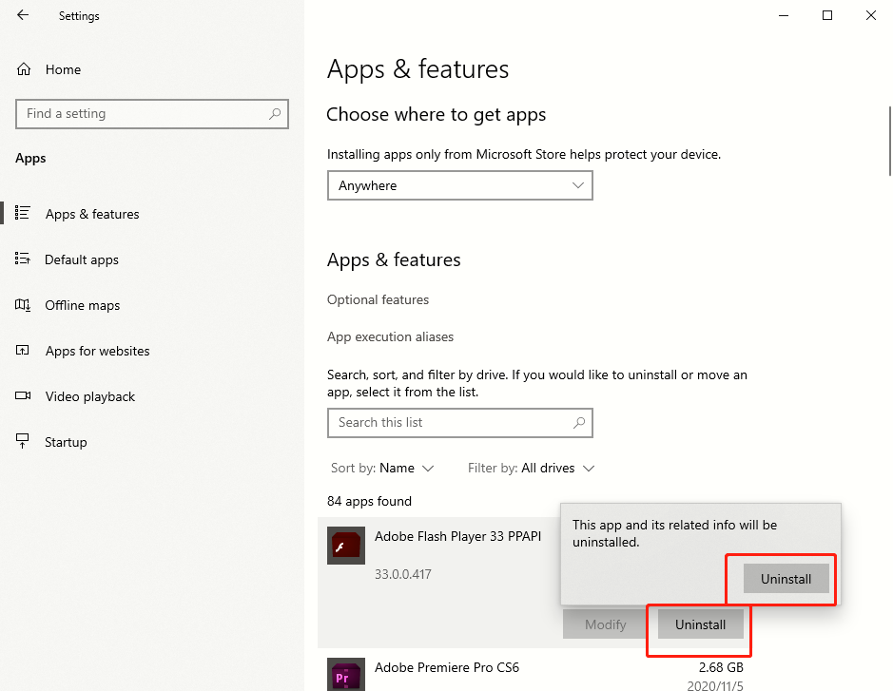Image resolution: width=893 pixels, height=691 pixels.
Task: Focus the Search this list field
Action: (460, 423)
